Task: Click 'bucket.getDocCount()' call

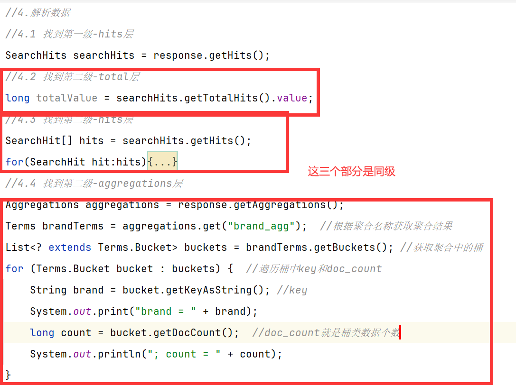Action: pyautogui.click(x=172, y=333)
